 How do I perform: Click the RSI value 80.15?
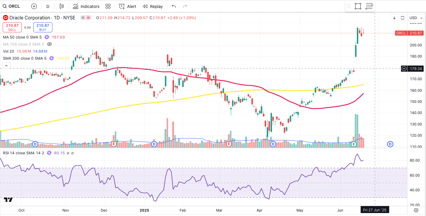point(59,153)
